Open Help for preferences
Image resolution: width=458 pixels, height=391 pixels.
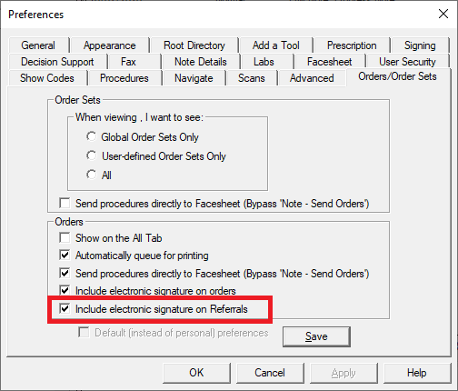pos(417,373)
